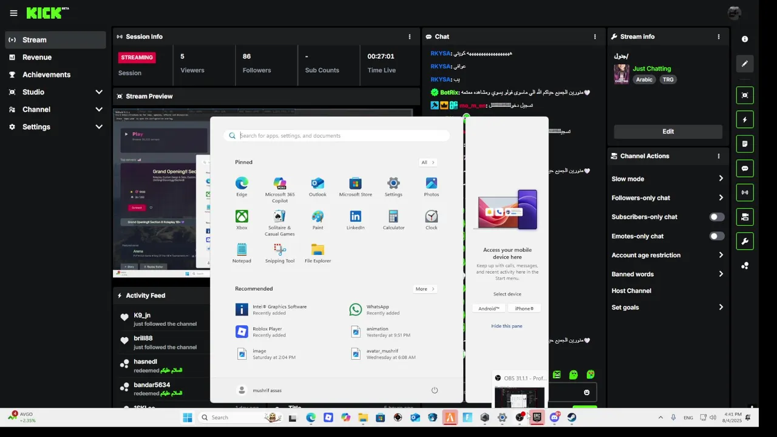777x437 pixels.
Task: Open mushrif assas user account menu
Action: pos(259,390)
